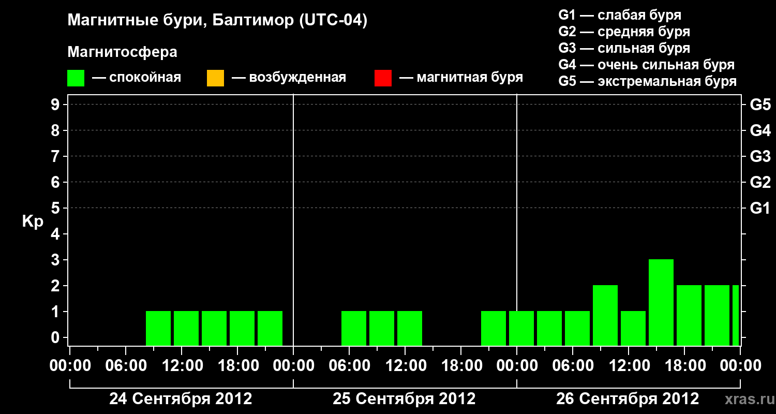Click the narrow last bar at the chart's right edge
Screen dimensions: 776x414
(736, 315)
